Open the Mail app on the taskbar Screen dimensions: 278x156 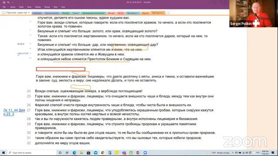[x=96, y=153]
